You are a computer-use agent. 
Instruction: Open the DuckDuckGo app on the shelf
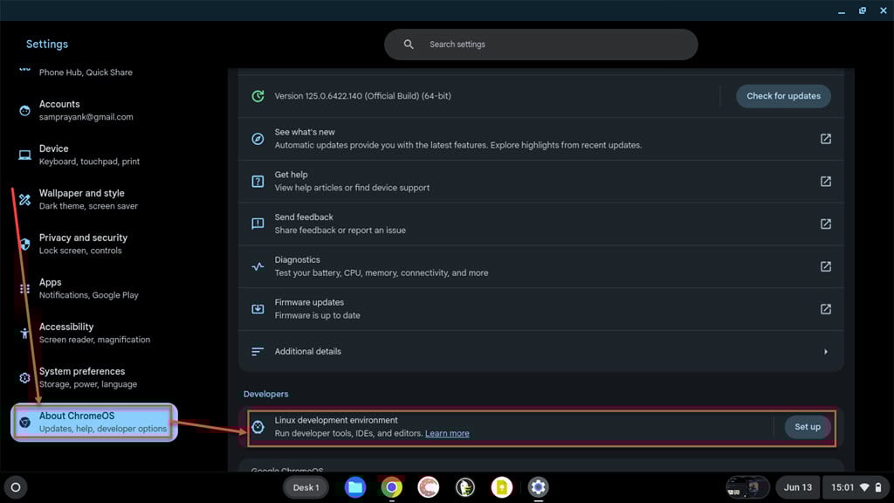(x=464, y=487)
